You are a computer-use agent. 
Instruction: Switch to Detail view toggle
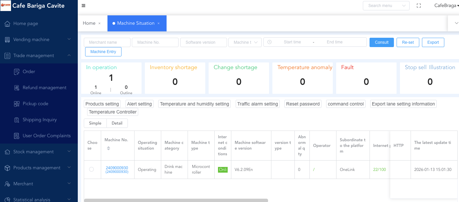point(117,123)
